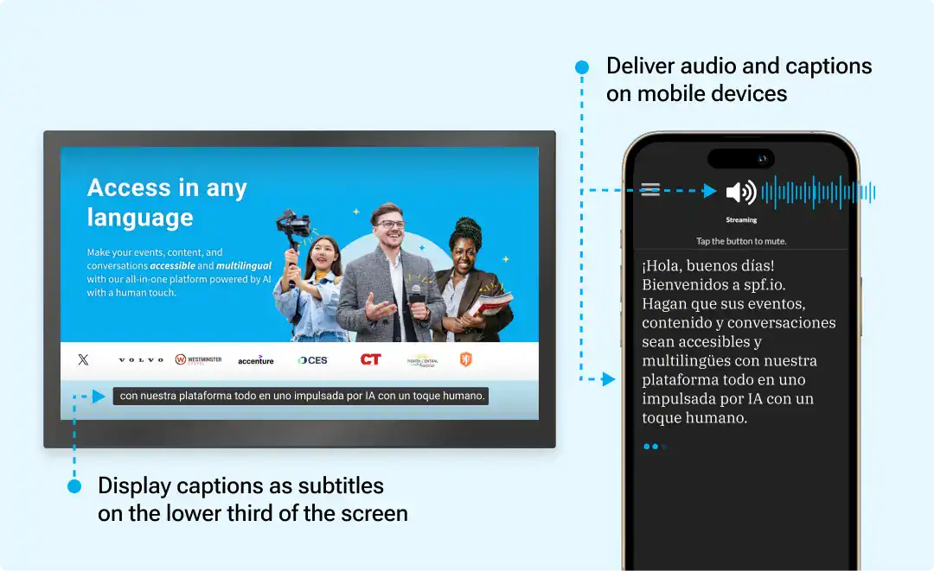Select the first pagination dot

(x=645, y=447)
